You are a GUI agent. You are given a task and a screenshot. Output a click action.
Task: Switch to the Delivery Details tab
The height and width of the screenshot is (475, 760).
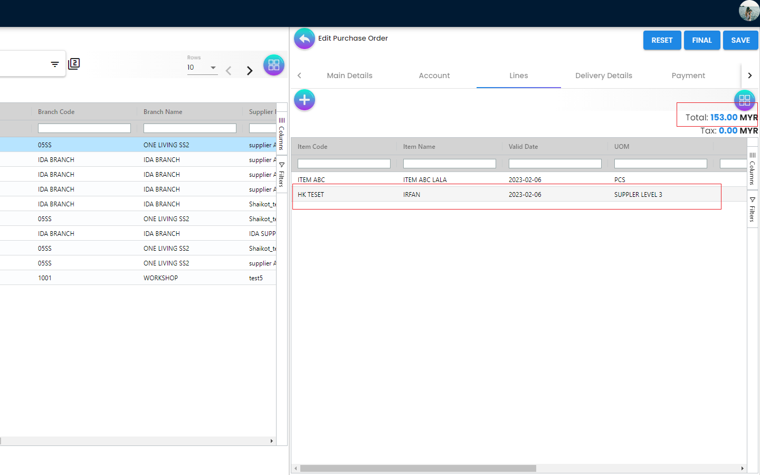coord(603,75)
